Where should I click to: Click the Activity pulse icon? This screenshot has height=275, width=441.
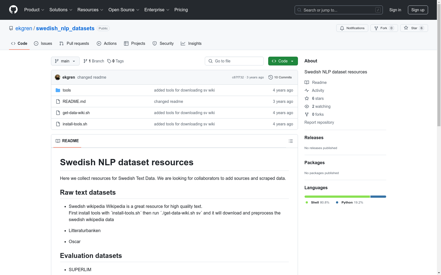point(307,90)
